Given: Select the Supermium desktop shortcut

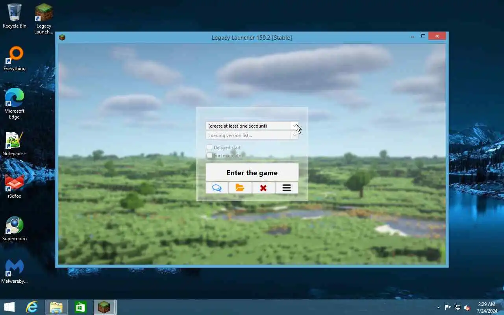Looking at the screenshot, I should [15, 229].
